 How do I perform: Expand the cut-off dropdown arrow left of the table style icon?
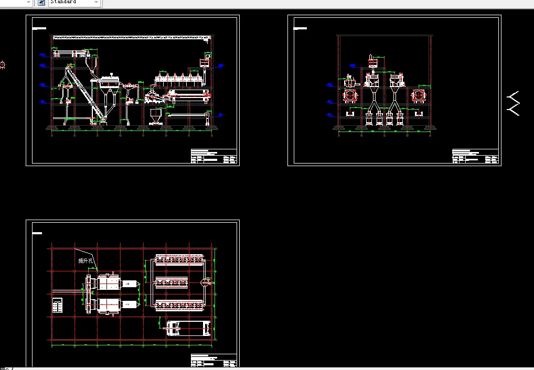[29, 3]
